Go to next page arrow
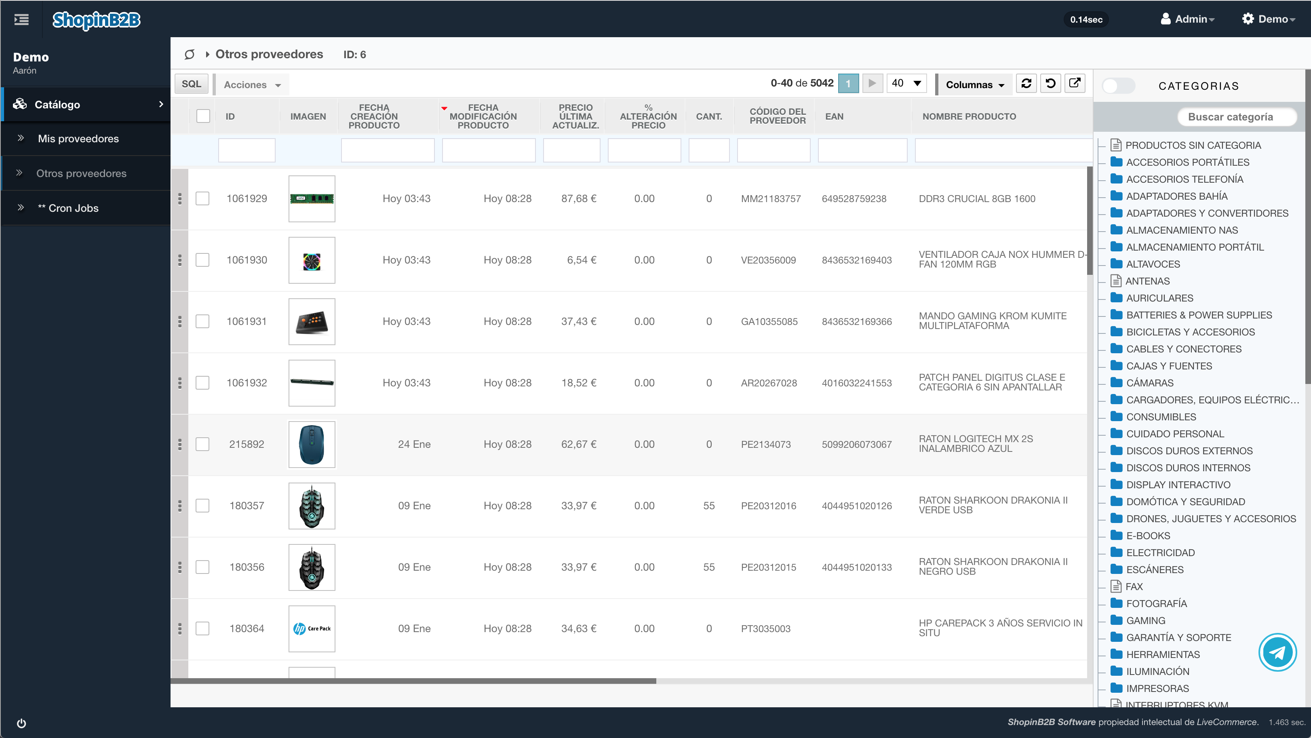 coord(872,84)
